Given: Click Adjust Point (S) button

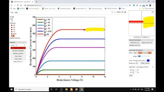Looking at the screenshot, I should [x=147, y=43].
